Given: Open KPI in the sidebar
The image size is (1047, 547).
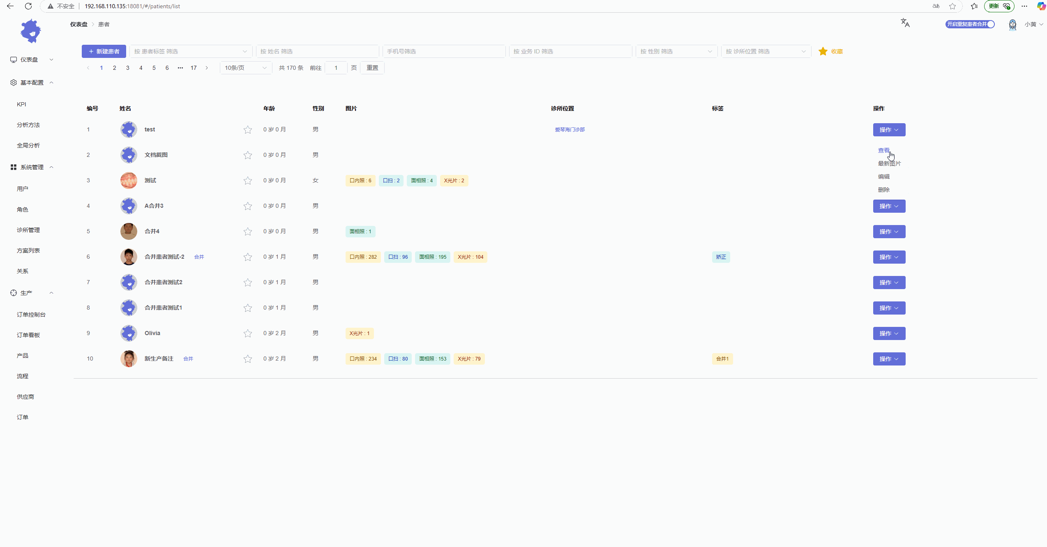Looking at the screenshot, I should (x=21, y=104).
